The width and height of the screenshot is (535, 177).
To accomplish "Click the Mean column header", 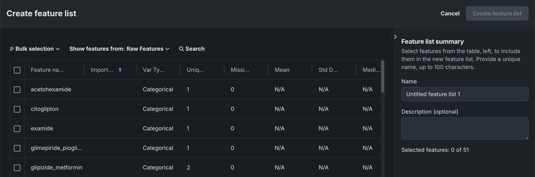I will (x=282, y=70).
